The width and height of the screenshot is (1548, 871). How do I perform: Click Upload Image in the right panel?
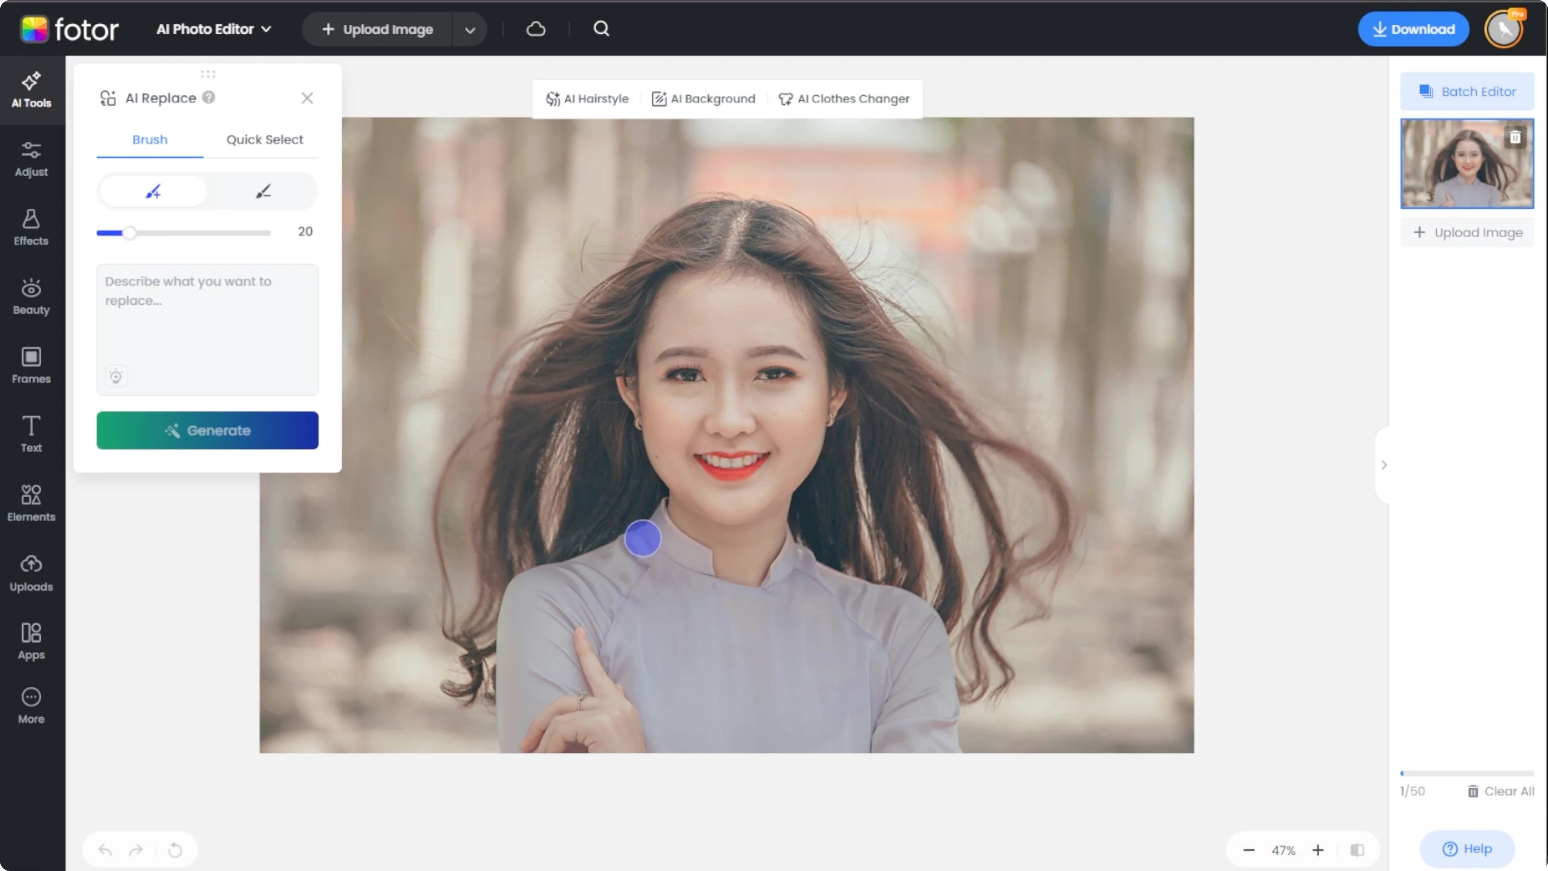click(x=1467, y=233)
